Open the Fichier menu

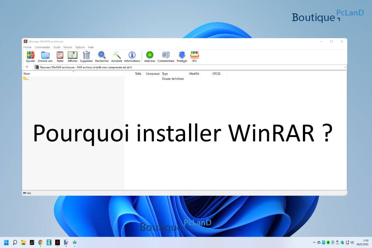pos(27,47)
